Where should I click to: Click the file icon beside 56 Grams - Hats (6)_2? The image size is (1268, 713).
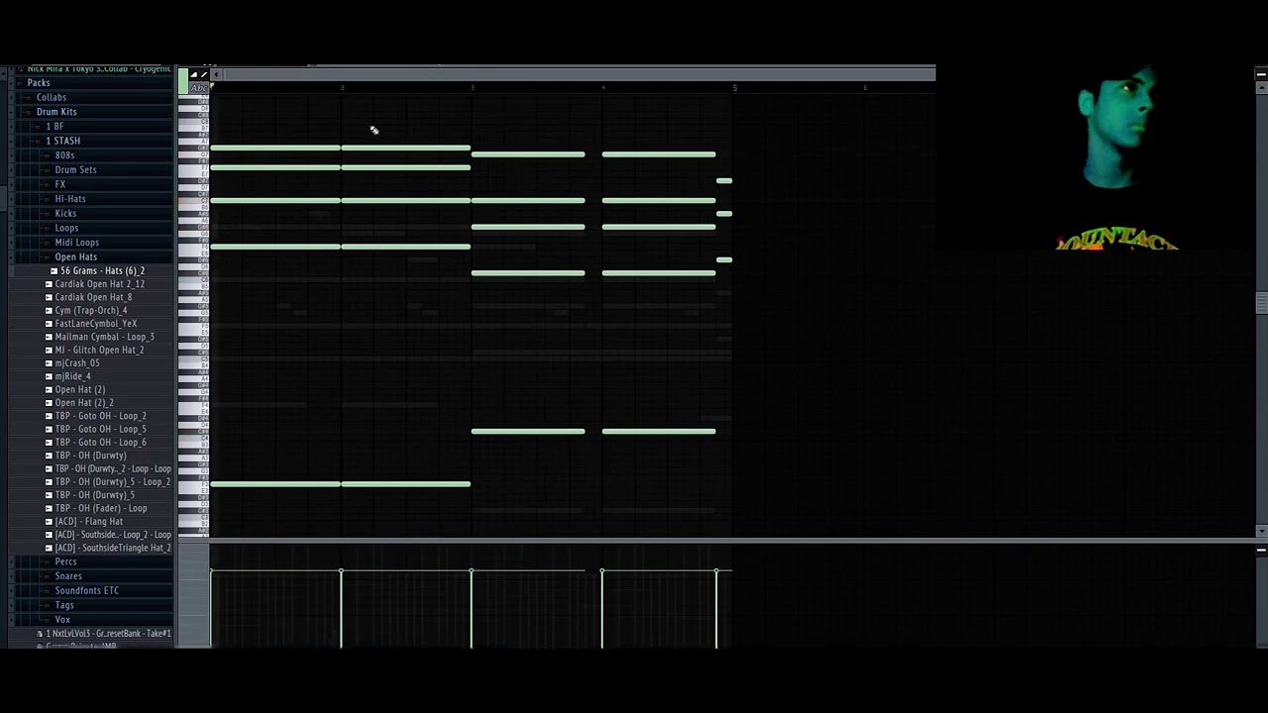(53, 270)
